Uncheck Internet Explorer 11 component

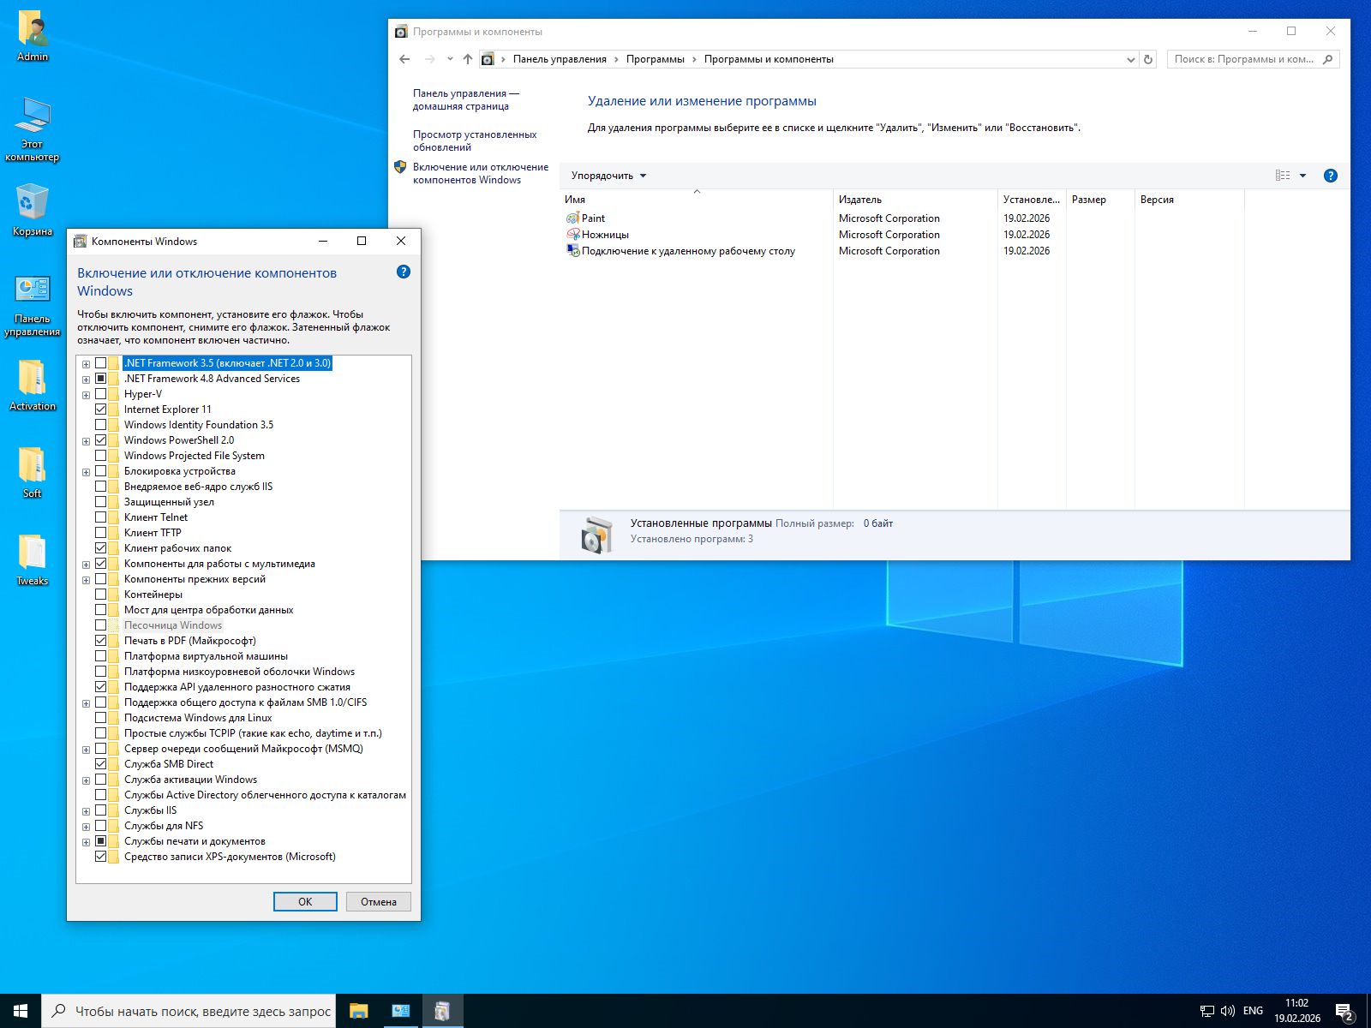[x=101, y=409]
